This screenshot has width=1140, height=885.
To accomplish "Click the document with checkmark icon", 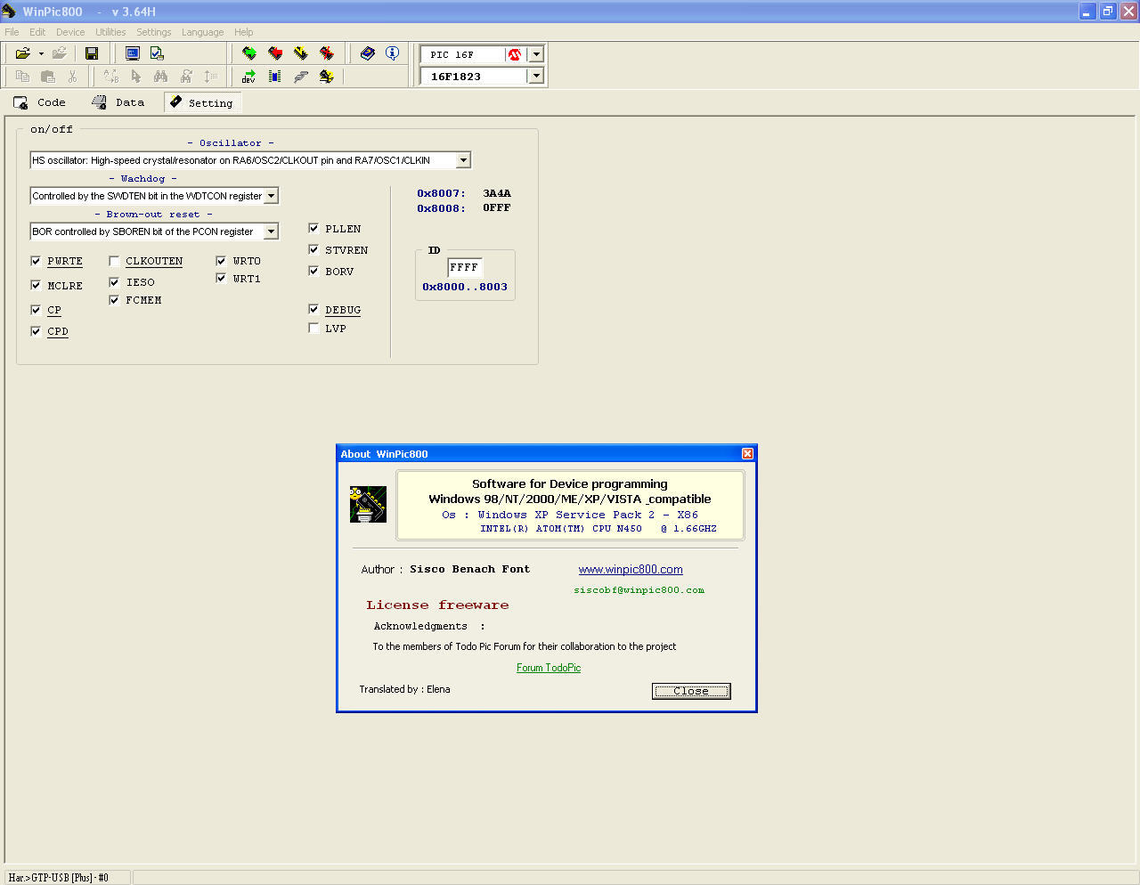I will [x=157, y=53].
